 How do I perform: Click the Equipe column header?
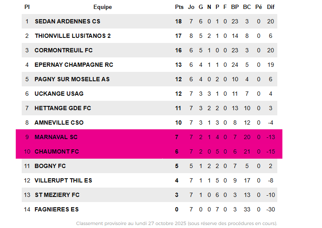tap(103, 7)
